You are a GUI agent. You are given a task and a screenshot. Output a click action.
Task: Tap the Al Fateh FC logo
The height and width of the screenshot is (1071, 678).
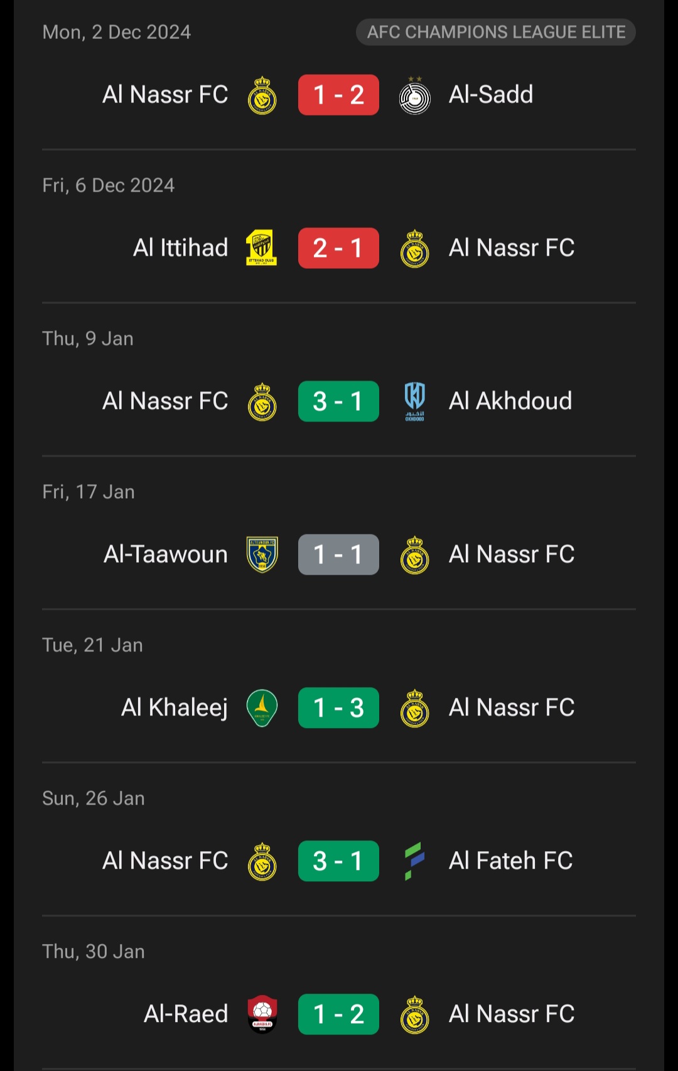pos(414,861)
